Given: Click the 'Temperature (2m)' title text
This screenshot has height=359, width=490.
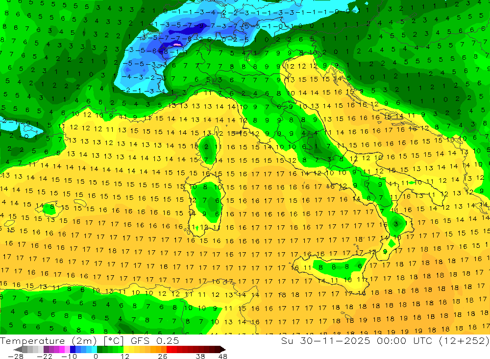Looking at the screenshot, I should [x=48, y=341].
